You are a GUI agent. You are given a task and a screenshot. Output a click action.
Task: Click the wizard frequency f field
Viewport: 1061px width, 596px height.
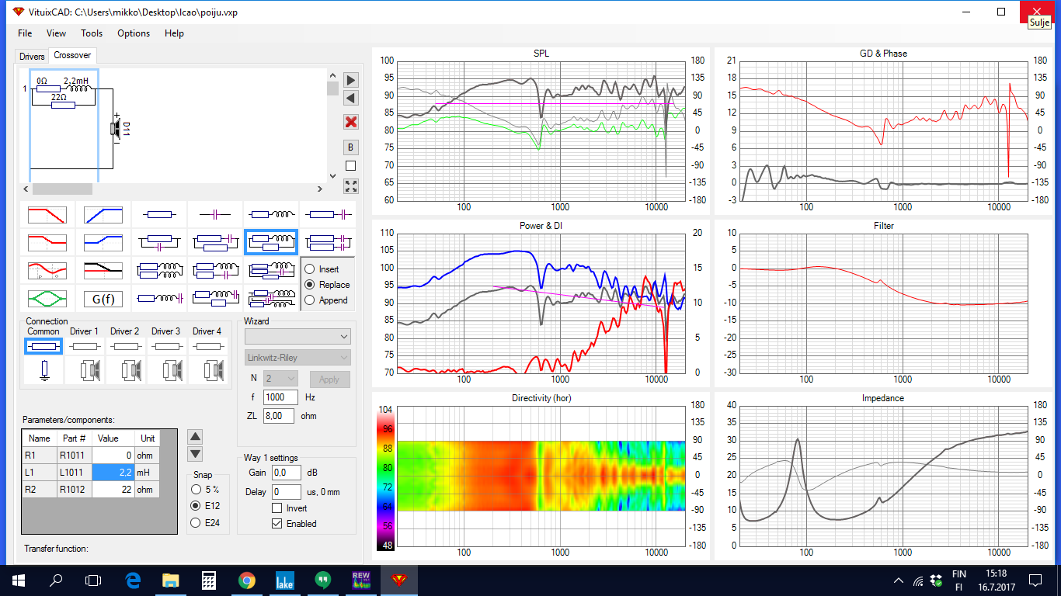(x=280, y=397)
